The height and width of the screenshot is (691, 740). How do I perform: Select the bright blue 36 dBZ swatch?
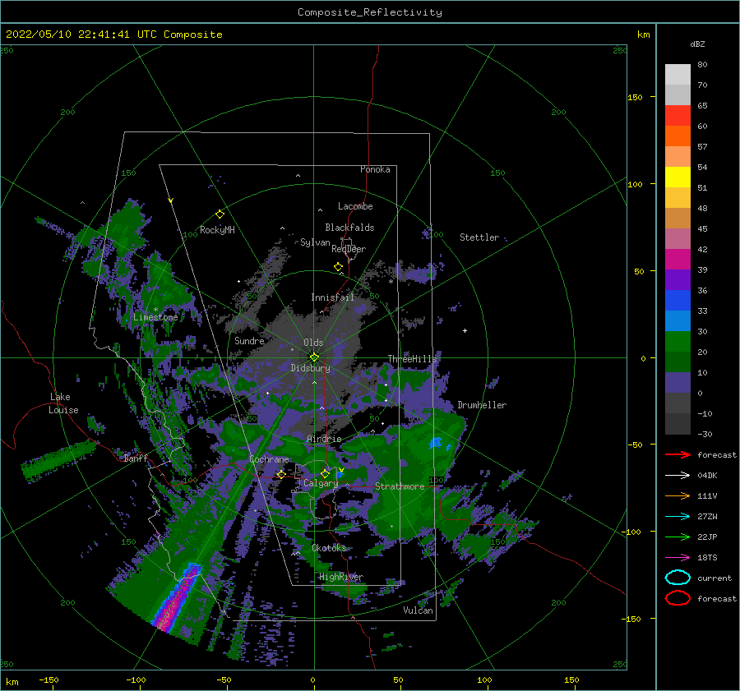[678, 300]
